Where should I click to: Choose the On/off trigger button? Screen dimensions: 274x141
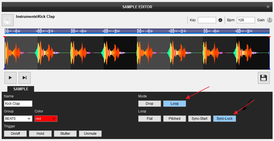pos(15,134)
